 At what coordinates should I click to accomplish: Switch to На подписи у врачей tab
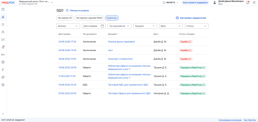(x=89, y=18)
